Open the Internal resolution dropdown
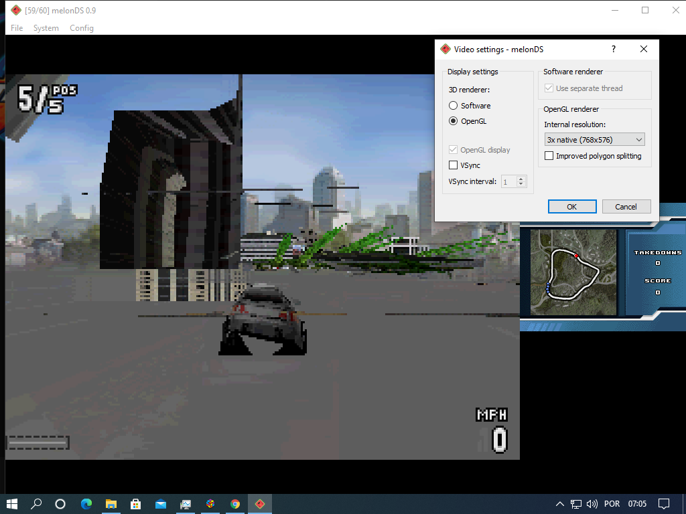 594,139
